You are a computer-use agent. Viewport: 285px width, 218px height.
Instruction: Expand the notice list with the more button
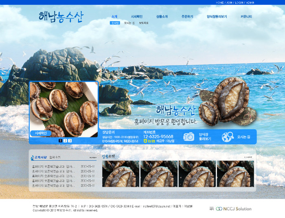pyautogui.click(x=93, y=157)
